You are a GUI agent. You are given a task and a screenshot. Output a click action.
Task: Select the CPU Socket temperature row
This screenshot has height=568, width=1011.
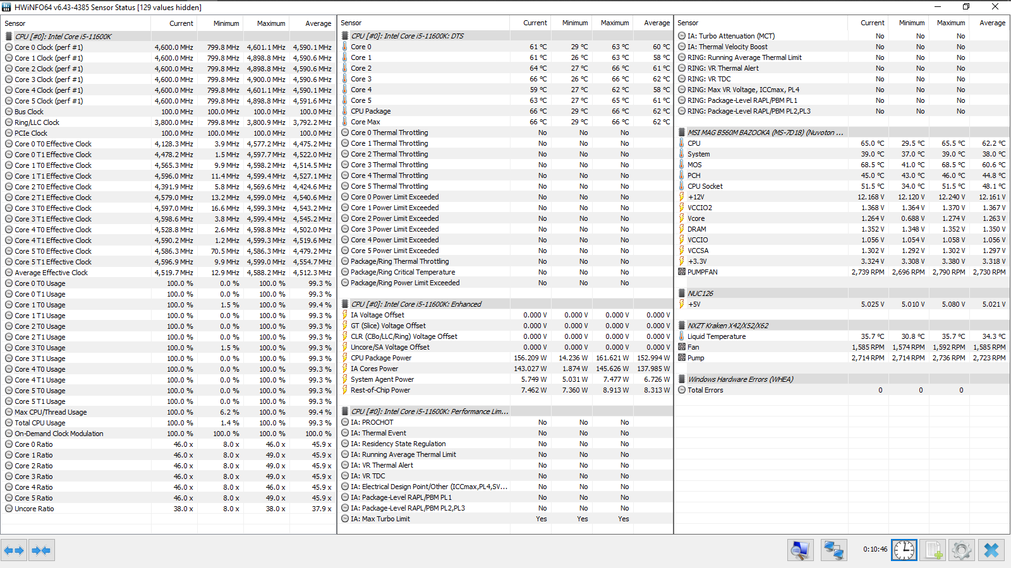click(842, 186)
